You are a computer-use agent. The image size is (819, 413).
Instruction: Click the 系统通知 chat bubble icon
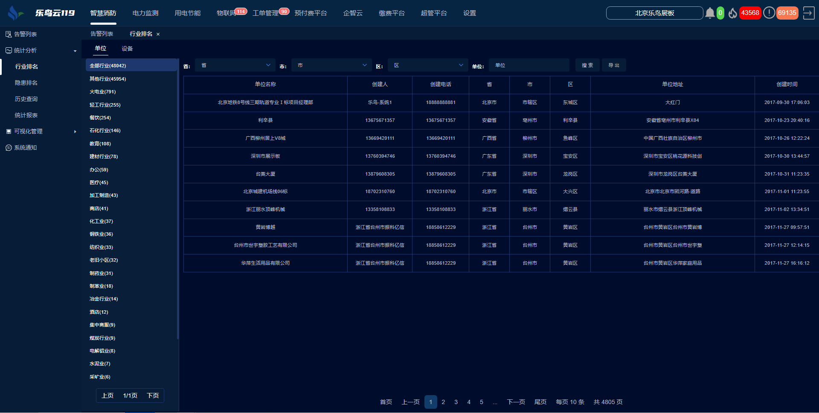click(9, 148)
